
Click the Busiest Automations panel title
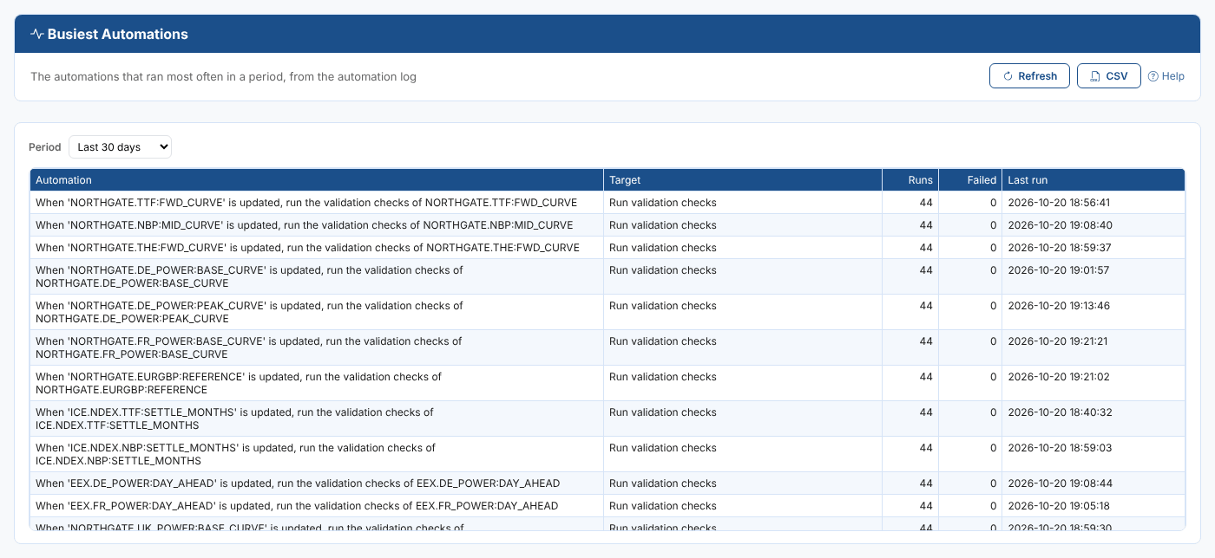[x=118, y=35]
